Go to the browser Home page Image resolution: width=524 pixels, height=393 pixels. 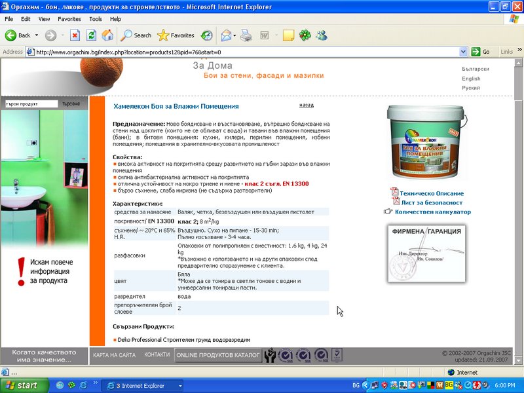(106, 35)
